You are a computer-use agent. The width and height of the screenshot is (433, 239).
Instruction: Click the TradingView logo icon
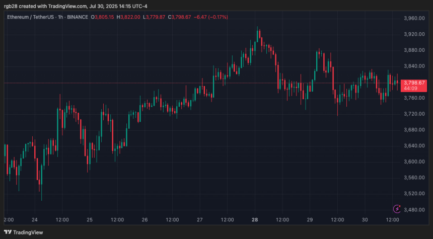point(9,232)
